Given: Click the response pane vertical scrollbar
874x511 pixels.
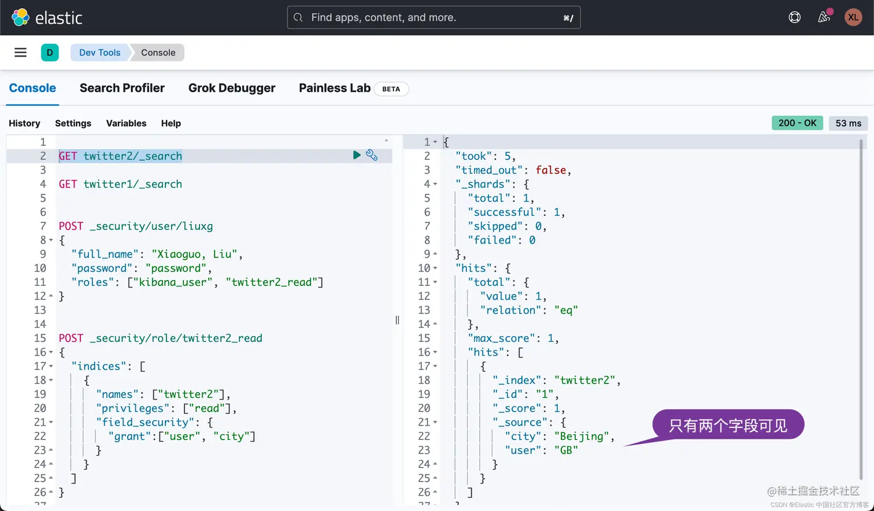Looking at the screenshot, I should [861, 309].
